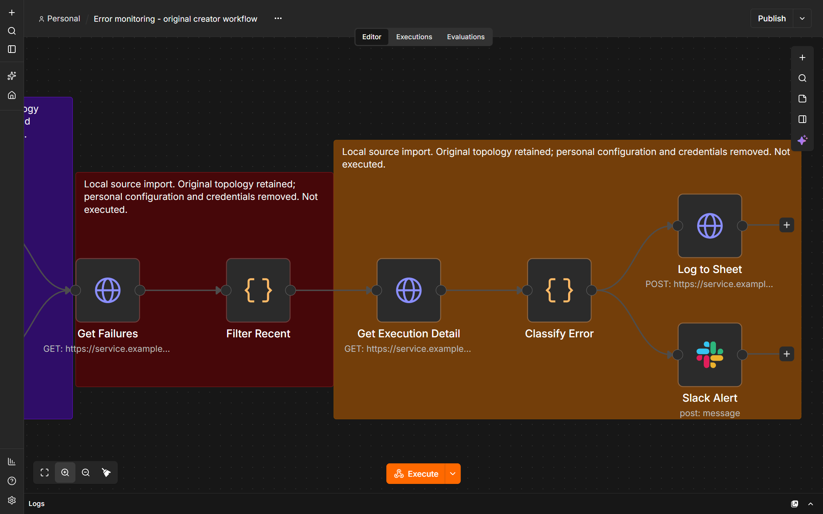Image resolution: width=823 pixels, height=514 pixels.
Task: Open the purple AI assistant sparkle
Action: pos(802,140)
